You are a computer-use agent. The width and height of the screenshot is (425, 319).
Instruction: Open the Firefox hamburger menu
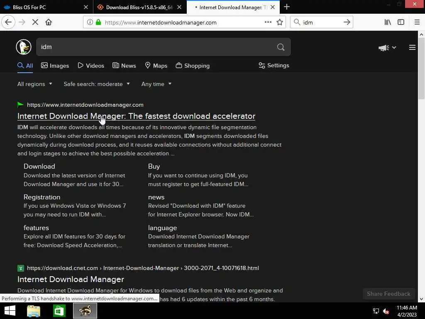[417, 22]
